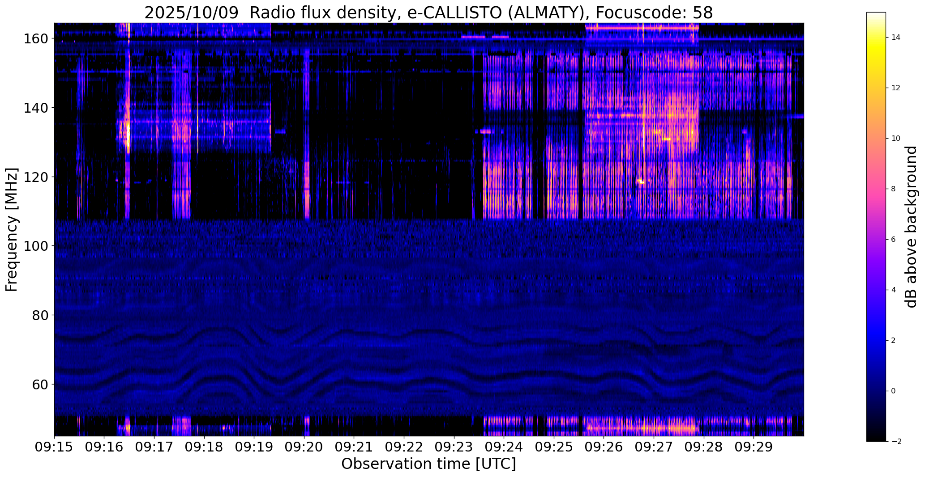This screenshot has height=477, width=925.
Task: Click the 09:29 time tick label
Action: [x=754, y=447]
